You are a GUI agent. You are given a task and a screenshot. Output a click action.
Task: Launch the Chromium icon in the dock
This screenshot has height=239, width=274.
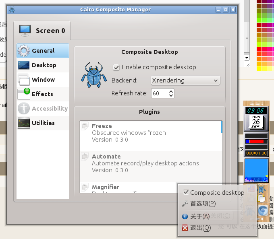tap(262, 211)
